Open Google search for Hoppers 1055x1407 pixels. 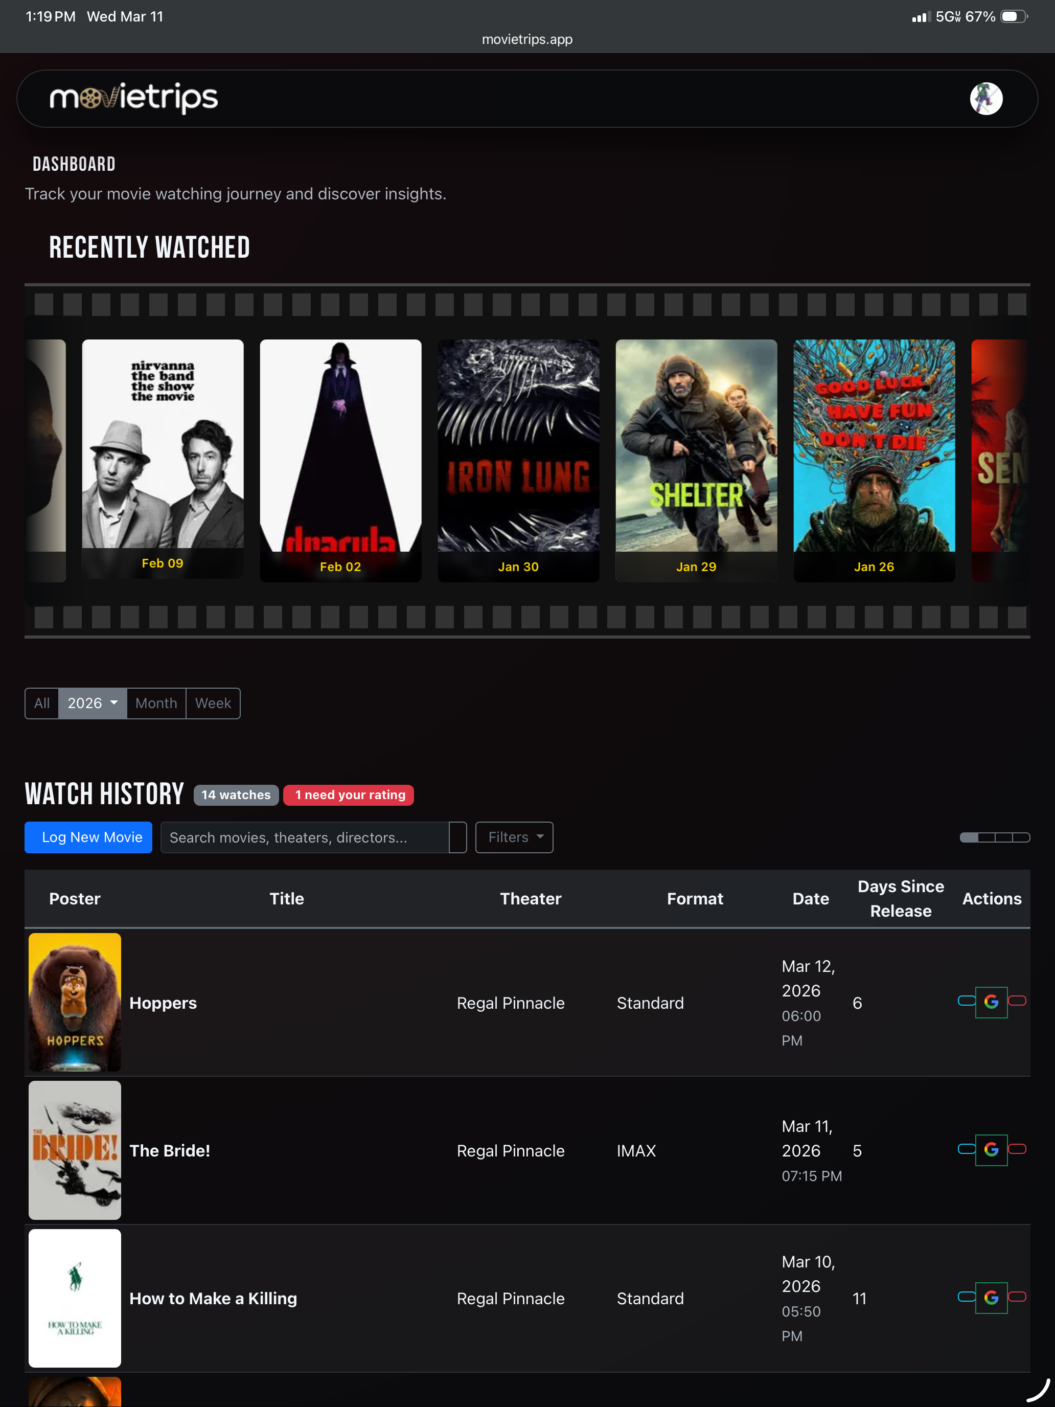point(991,1002)
